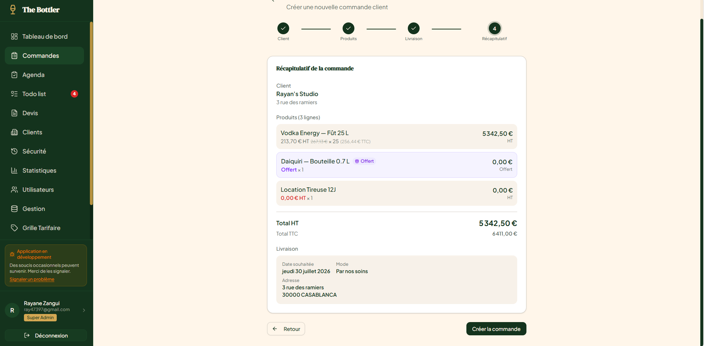704x346 pixels.
Task: Go to the Livraison step checkmark
Action: (414, 28)
